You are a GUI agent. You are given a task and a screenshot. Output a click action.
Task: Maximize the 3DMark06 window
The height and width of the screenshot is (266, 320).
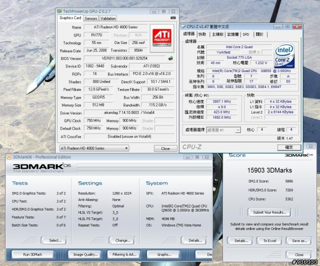[x=197, y=157]
